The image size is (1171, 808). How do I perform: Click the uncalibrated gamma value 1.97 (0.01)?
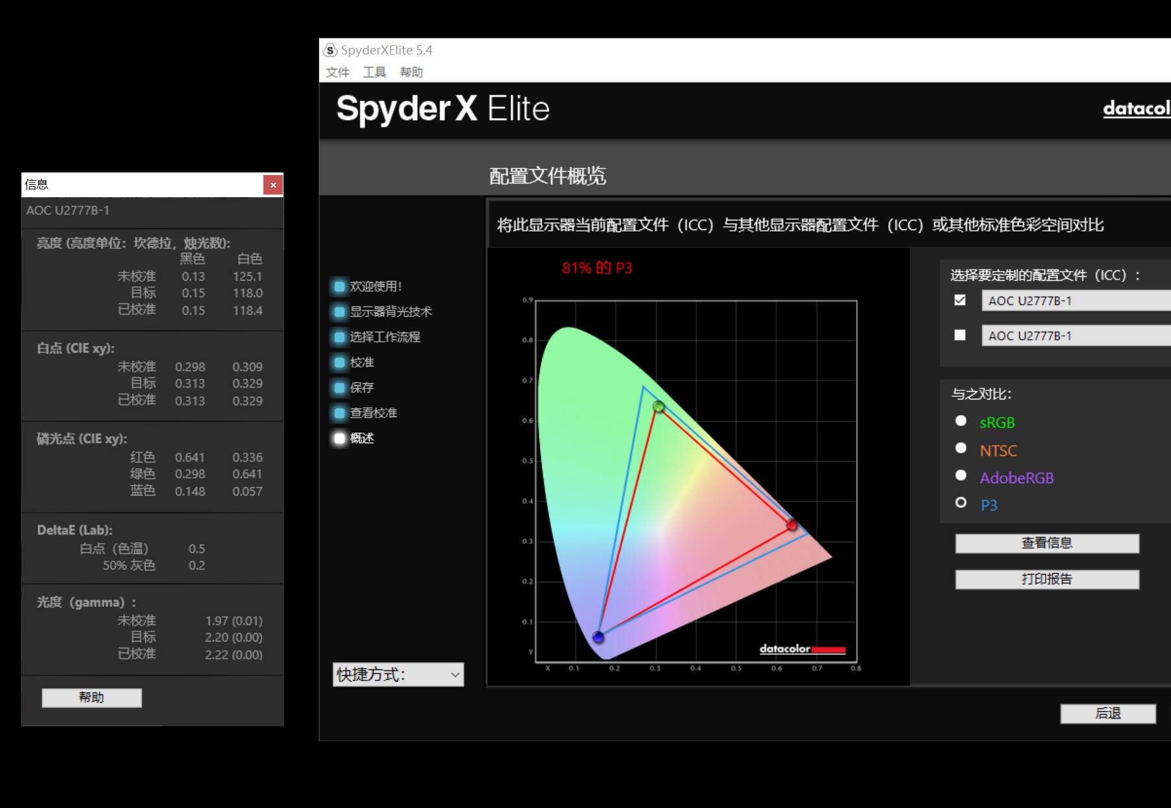pos(234,621)
